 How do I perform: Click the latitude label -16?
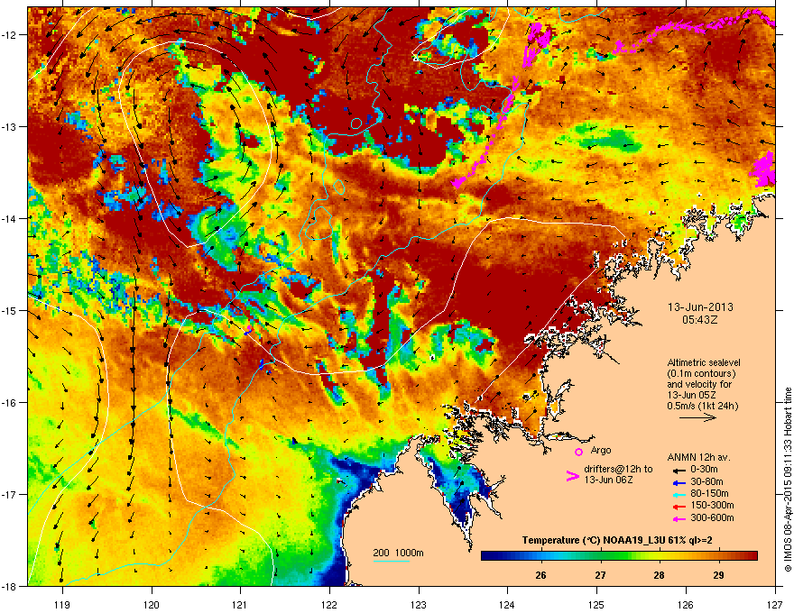[10, 403]
